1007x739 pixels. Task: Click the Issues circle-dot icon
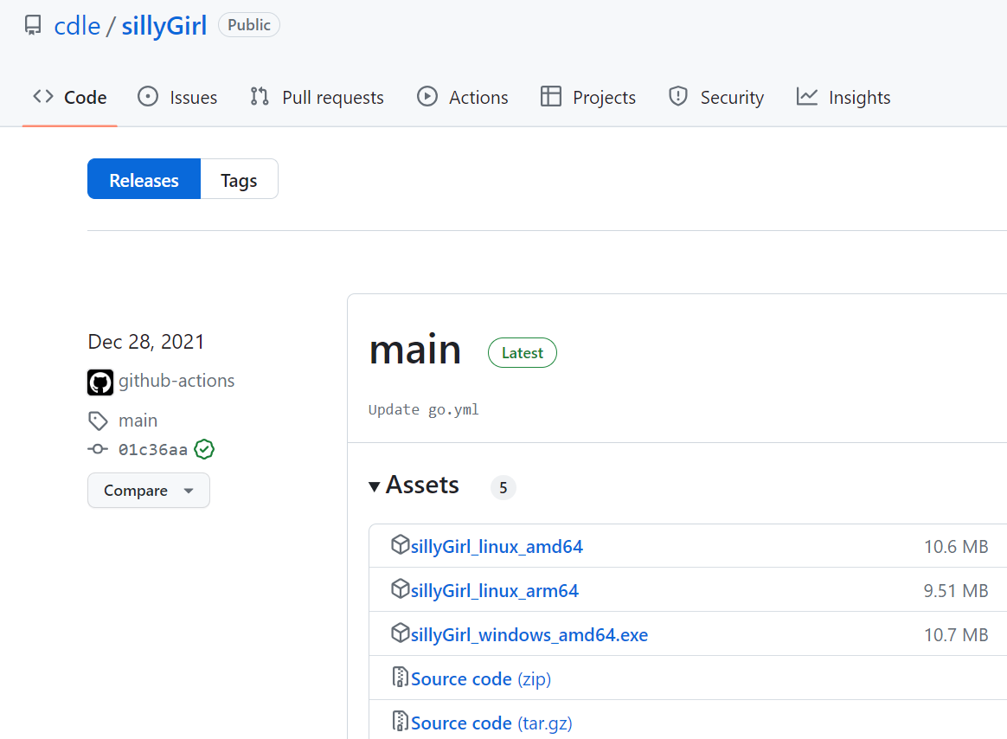click(148, 96)
